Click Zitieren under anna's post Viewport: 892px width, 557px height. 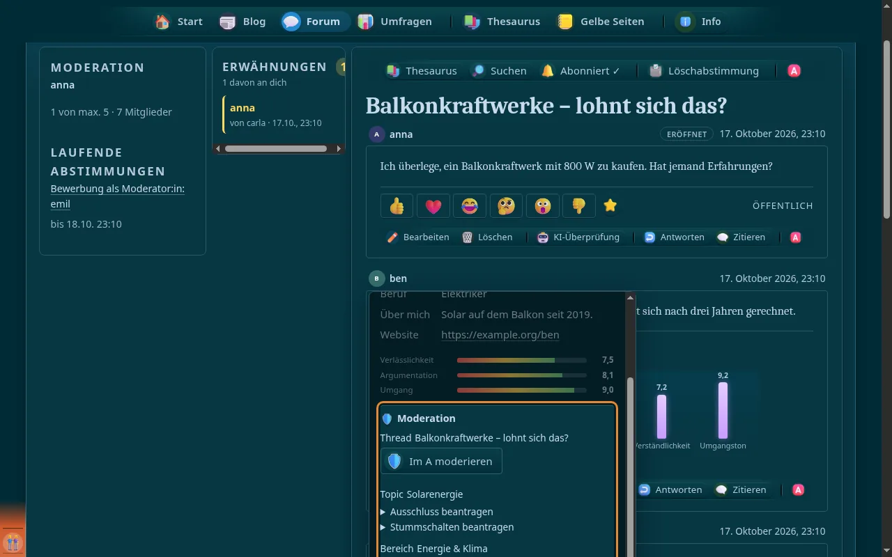741,237
